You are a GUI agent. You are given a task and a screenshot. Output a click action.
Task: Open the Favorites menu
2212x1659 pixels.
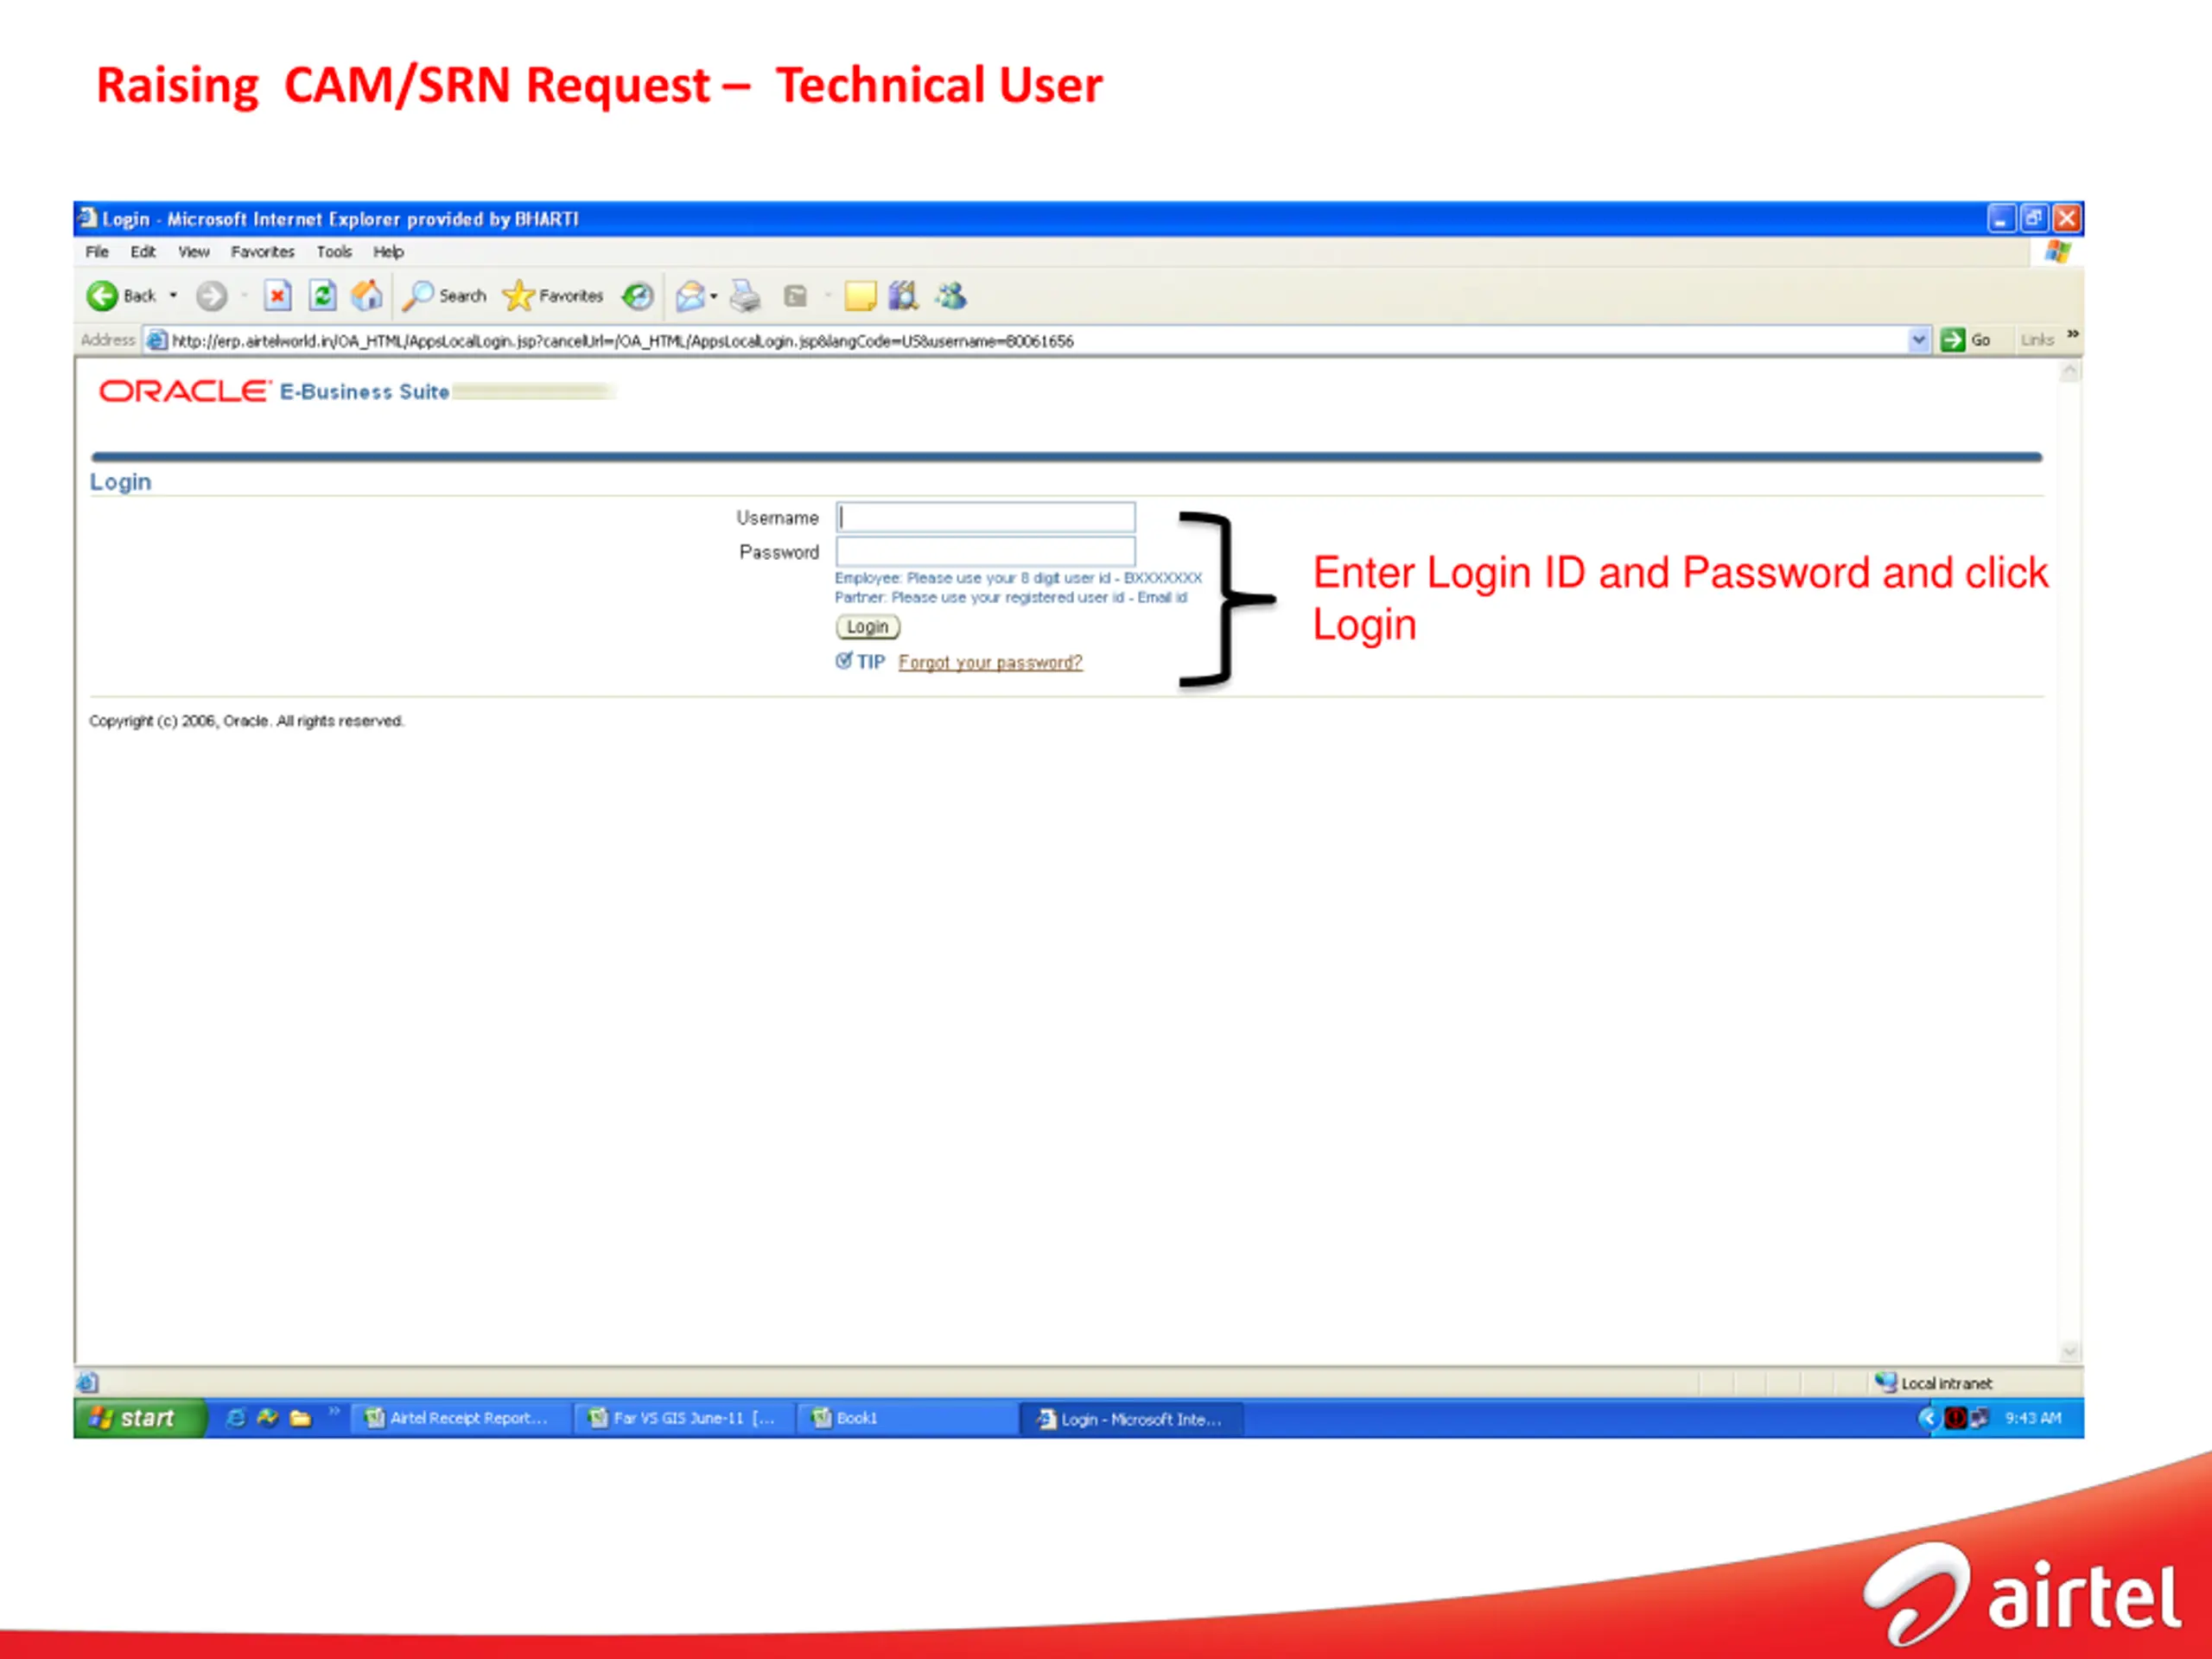pos(263,252)
